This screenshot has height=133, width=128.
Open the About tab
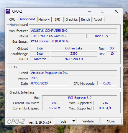click(x=98, y=19)
